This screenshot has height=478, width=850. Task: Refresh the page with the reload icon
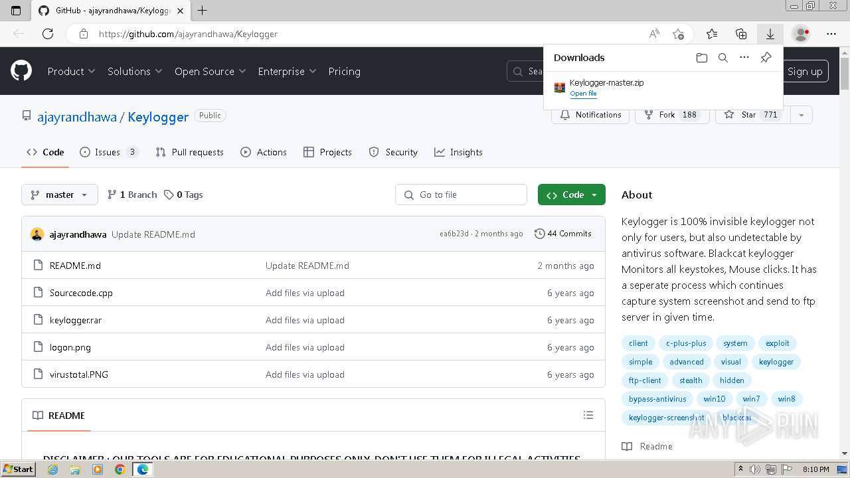[48, 34]
